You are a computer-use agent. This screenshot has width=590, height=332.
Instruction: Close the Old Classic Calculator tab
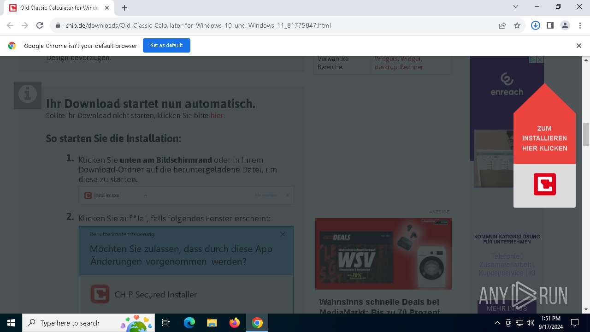pos(107,7)
